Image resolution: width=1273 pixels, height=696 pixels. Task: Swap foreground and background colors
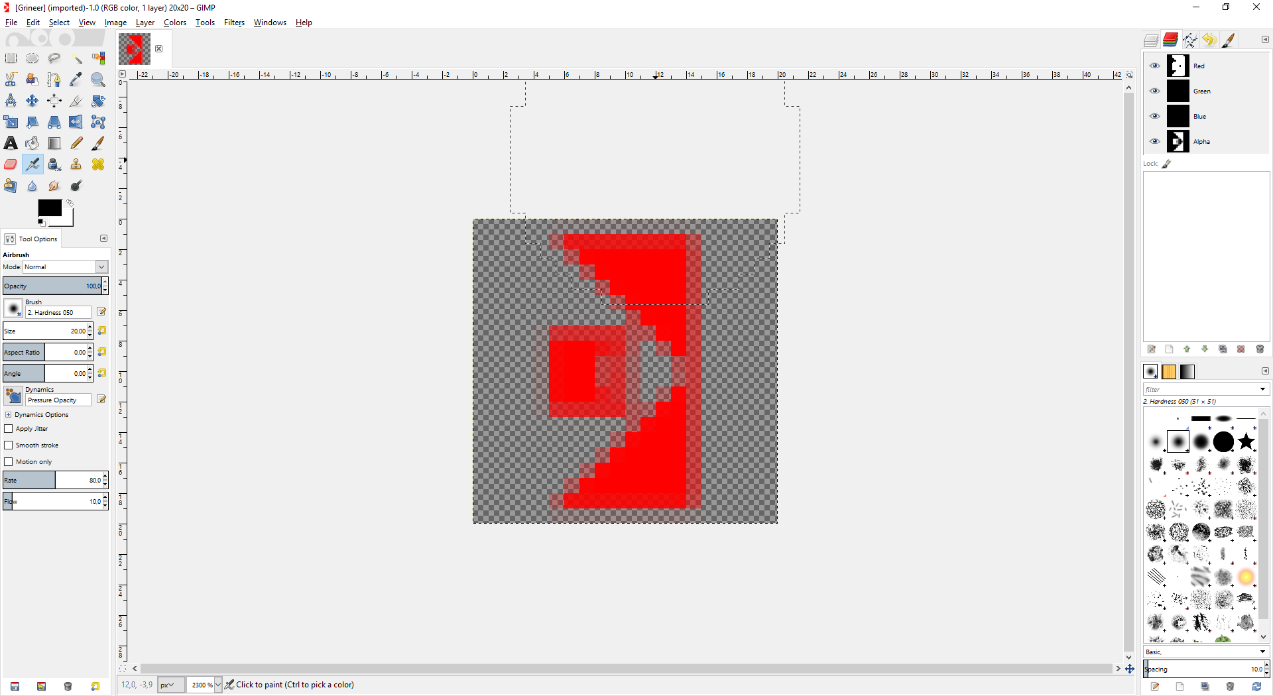tap(70, 203)
